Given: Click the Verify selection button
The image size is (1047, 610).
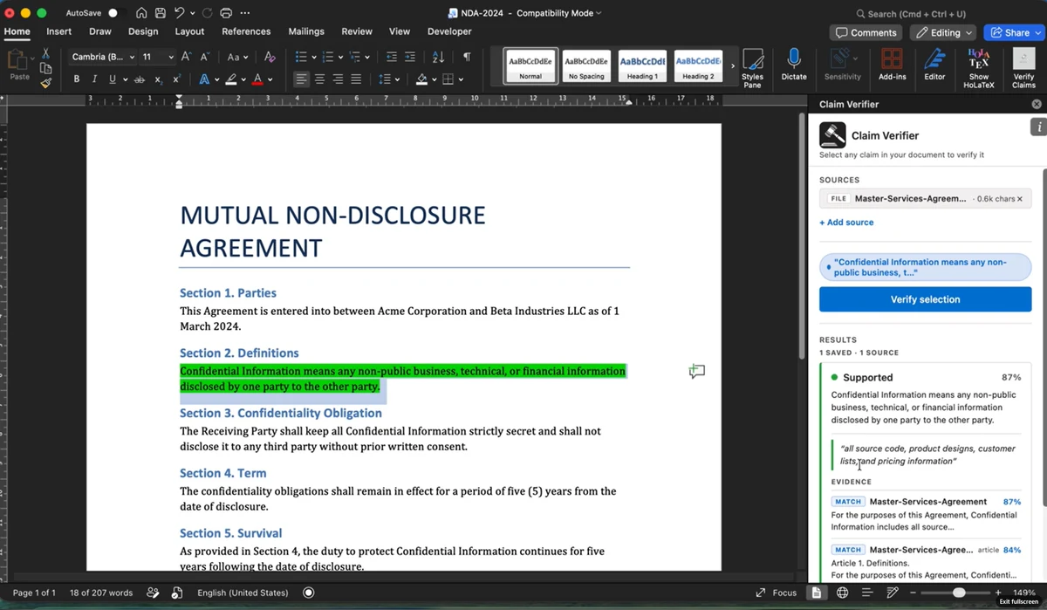Looking at the screenshot, I should [x=925, y=299].
